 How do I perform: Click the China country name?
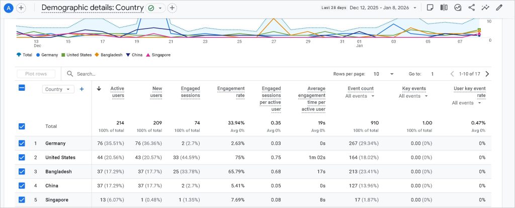tap(52, 185)
